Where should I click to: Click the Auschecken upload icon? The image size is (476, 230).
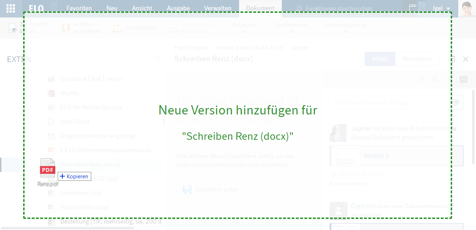118,28
